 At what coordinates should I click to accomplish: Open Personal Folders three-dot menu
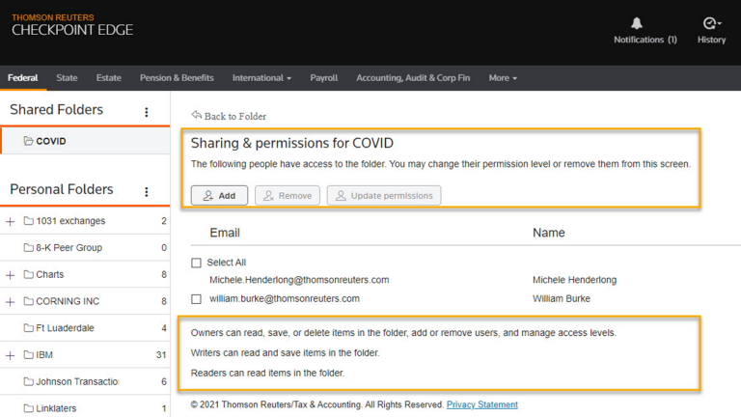pyautogui.click(x=147, y=192)
